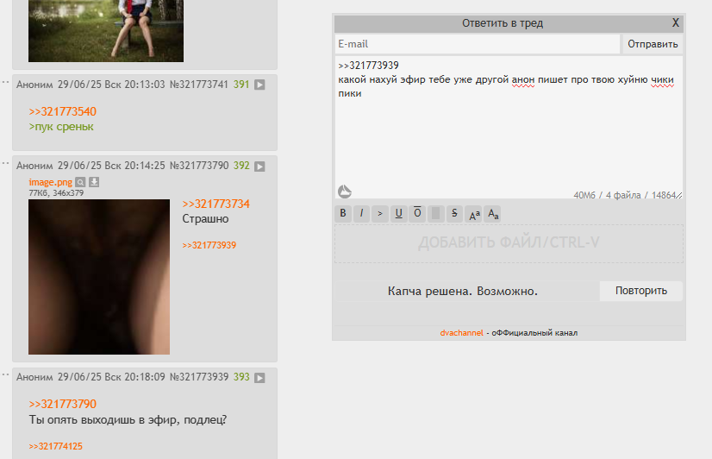
Task: Insert subscript text formatting
Action: click(x=493, y=213)
